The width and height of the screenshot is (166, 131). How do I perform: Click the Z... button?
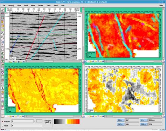click(144, 120)
